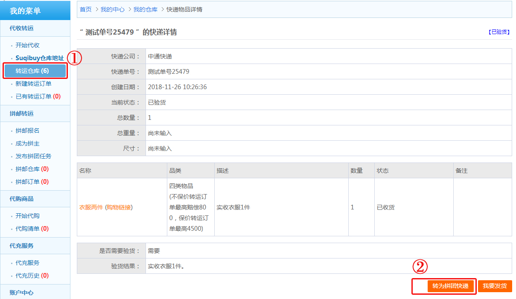
Task: Go to 成为拼主 page
Action: click(x=27, y=143)
